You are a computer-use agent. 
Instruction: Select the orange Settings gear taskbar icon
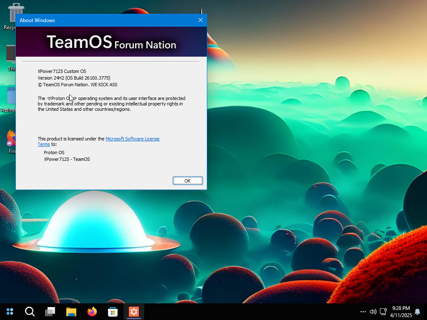coord(134,311)
